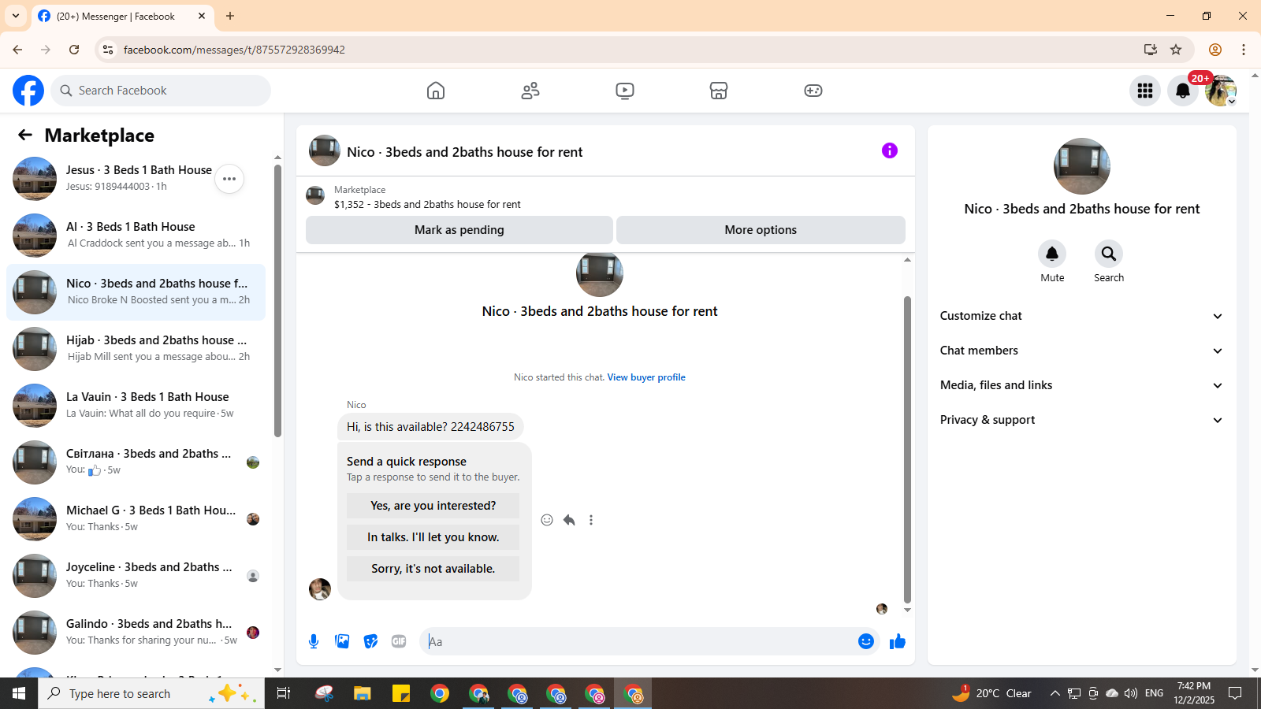
Task: Open the Facebook menu grid icon
Action: point(1145,91)
